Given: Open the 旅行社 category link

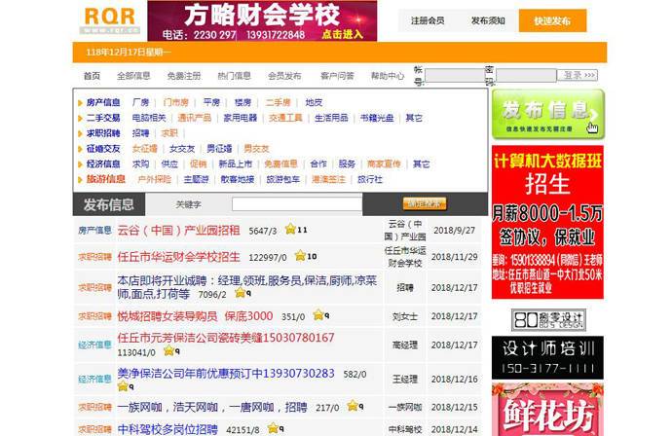Looking at the screenshot, I should pyautogui.click(x=369, y=179).
